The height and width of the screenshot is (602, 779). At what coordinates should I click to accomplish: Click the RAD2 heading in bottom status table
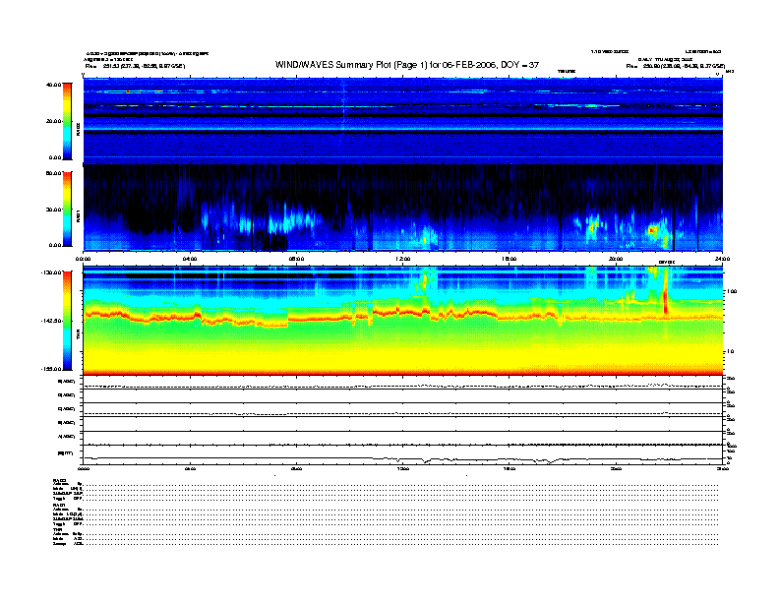pyautogui.click(x=60, y=480)
